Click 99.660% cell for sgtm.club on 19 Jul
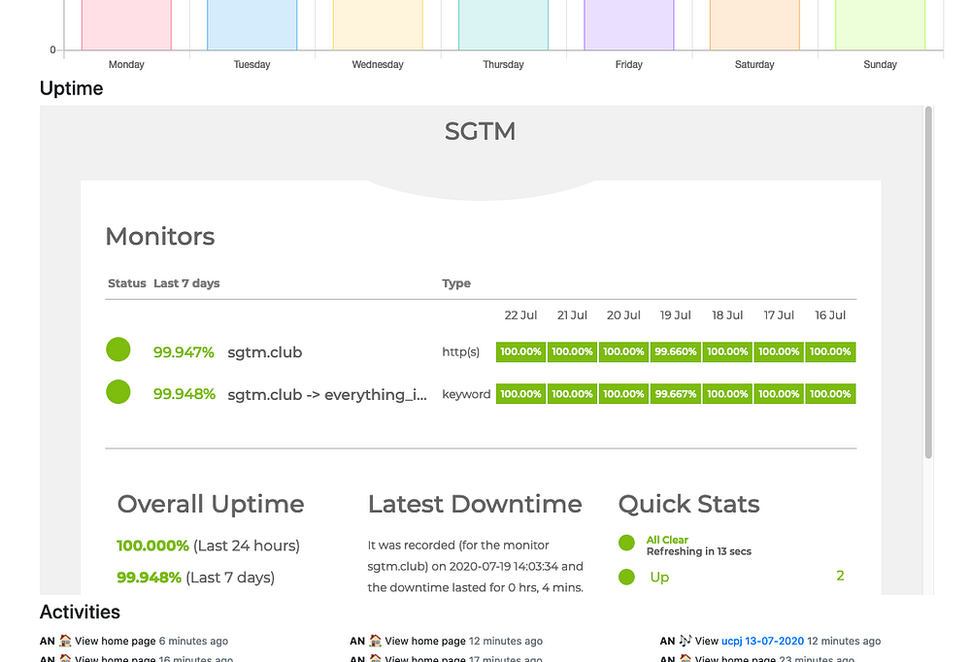971x662 pixels. [676, 351]
